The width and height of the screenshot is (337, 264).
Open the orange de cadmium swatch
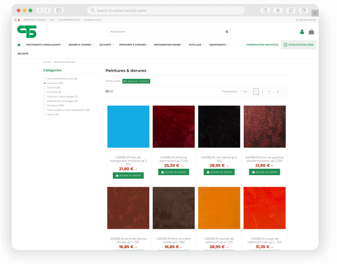click(x=219, y=208)
